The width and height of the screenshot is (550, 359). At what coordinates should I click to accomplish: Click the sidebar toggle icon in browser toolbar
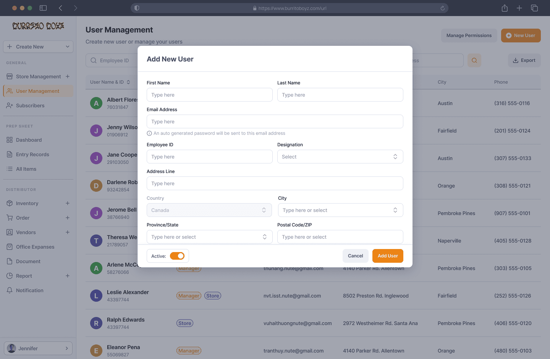(x=43, y=8)
